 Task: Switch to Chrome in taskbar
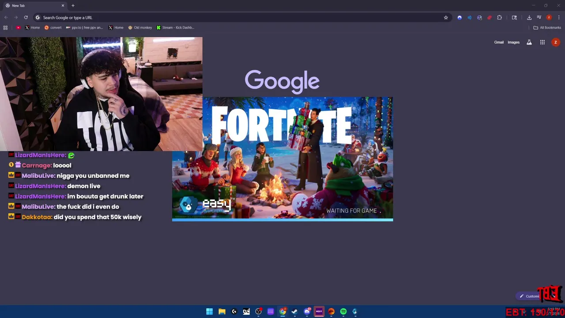282,311
